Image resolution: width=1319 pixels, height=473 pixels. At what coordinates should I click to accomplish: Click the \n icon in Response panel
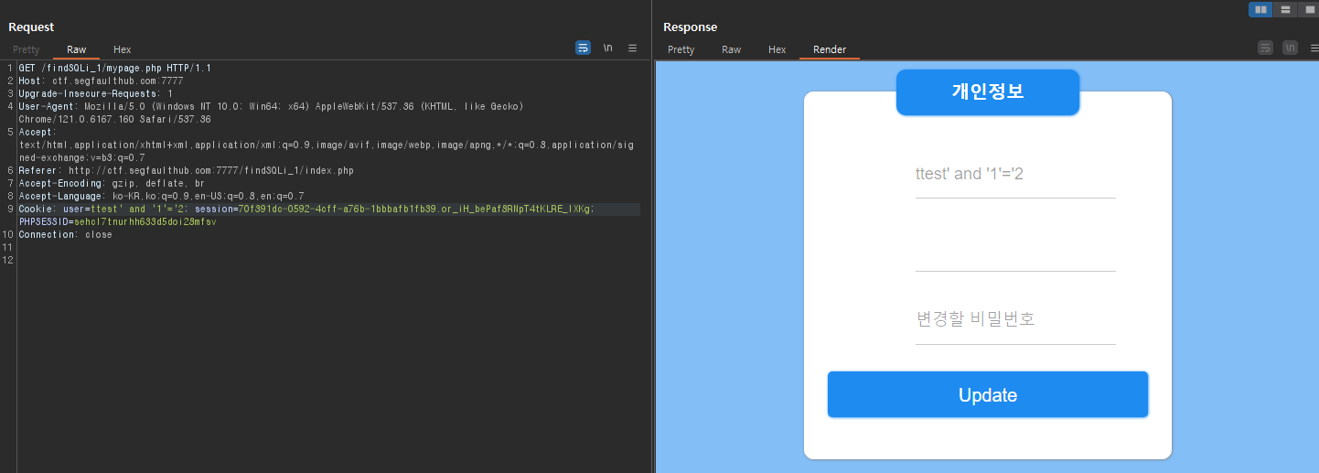tap(1290, 48)
